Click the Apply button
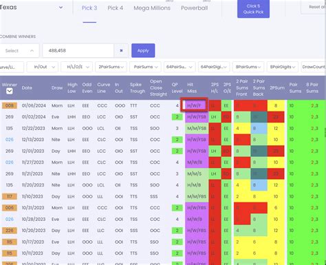The image size is (326, 265). coord(143,50)
